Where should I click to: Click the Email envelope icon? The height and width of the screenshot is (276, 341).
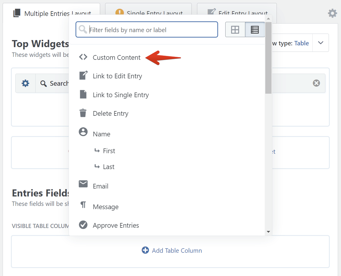point(83,184)
